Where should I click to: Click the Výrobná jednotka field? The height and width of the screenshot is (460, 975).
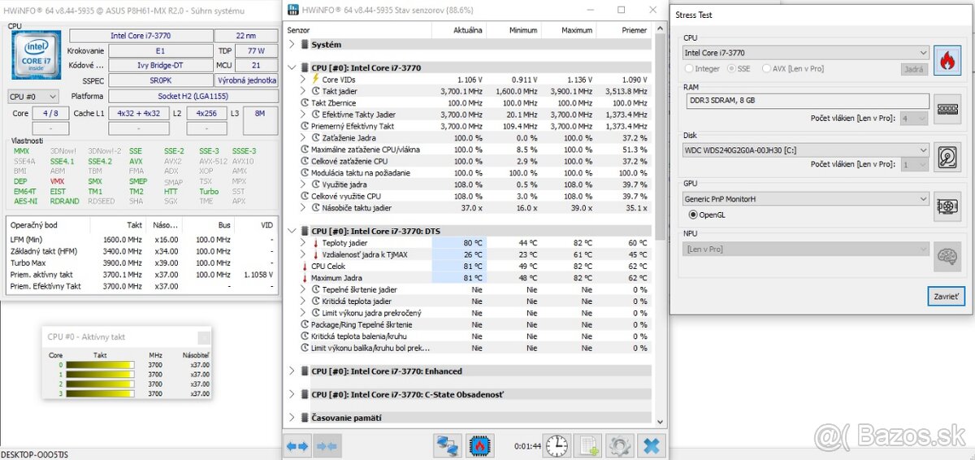246,80
